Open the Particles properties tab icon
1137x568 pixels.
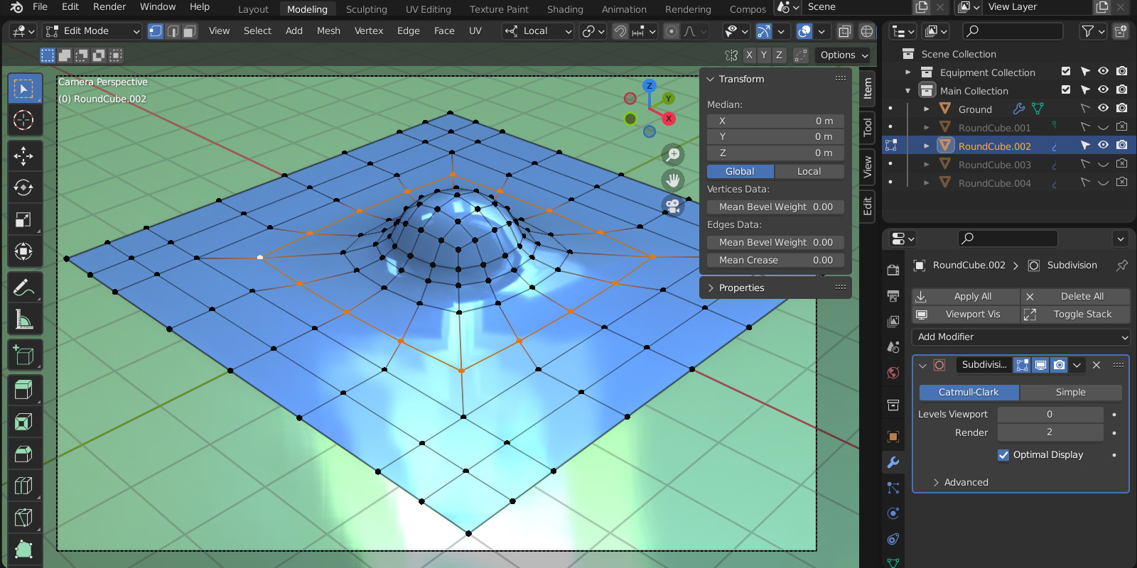pos(893,488)
